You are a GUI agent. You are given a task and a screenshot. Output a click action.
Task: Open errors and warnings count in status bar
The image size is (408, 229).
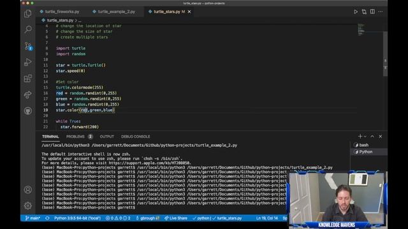click(x=118, y=218)
